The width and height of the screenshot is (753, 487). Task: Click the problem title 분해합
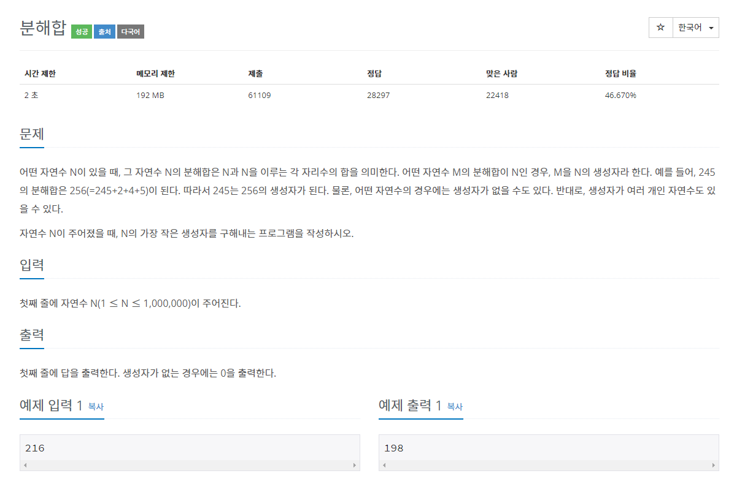[x=42, y=29]
